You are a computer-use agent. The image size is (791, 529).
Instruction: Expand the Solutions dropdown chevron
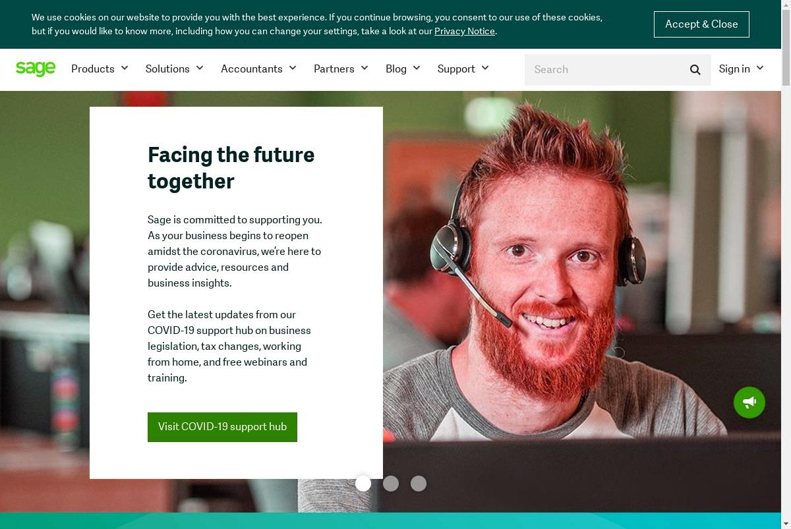tap(200, 68)
